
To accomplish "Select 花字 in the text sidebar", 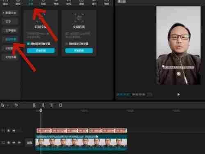I will coord(10,22).
